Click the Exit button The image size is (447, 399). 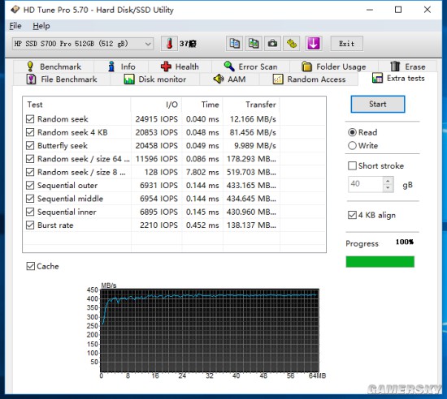[347, 44]
